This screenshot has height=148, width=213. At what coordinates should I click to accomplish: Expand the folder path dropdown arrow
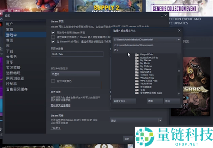179,39
